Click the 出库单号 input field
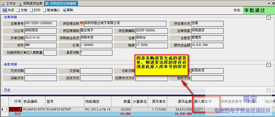Image resolution: width=275 pixels, height=117 pixels. pyautogui.click(x=41, y=24)
